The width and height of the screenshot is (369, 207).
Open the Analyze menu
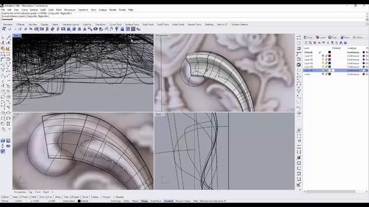coord(103,10)
